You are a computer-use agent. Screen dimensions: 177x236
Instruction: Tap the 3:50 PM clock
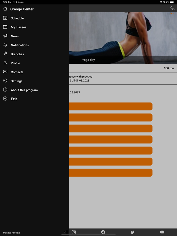7,2
